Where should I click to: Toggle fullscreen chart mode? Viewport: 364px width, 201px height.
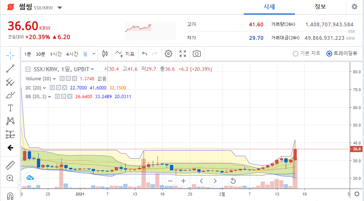point(183,54)
